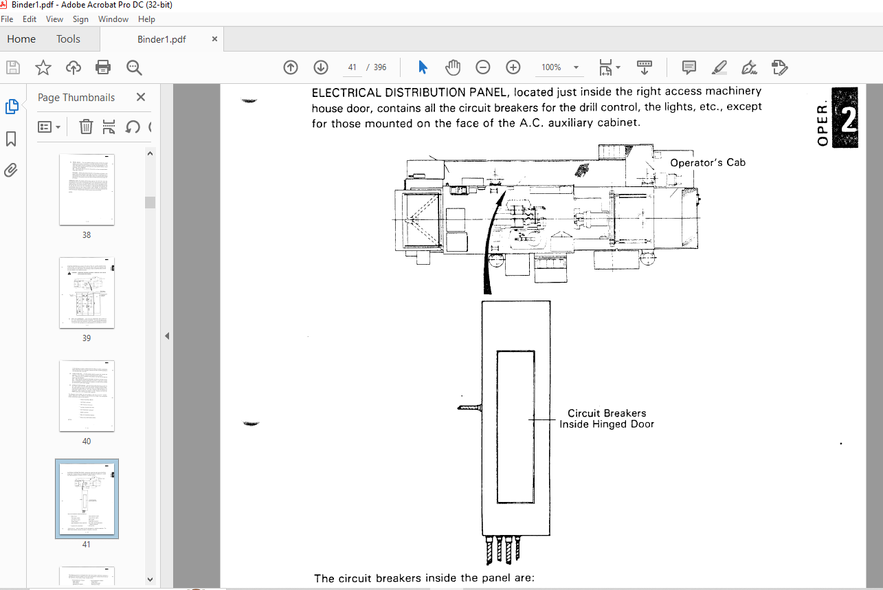Image resolution: width=883 pixels, height=590 pixels.
Task: Click the read mode scrolling icon
Action: point(645,67)
